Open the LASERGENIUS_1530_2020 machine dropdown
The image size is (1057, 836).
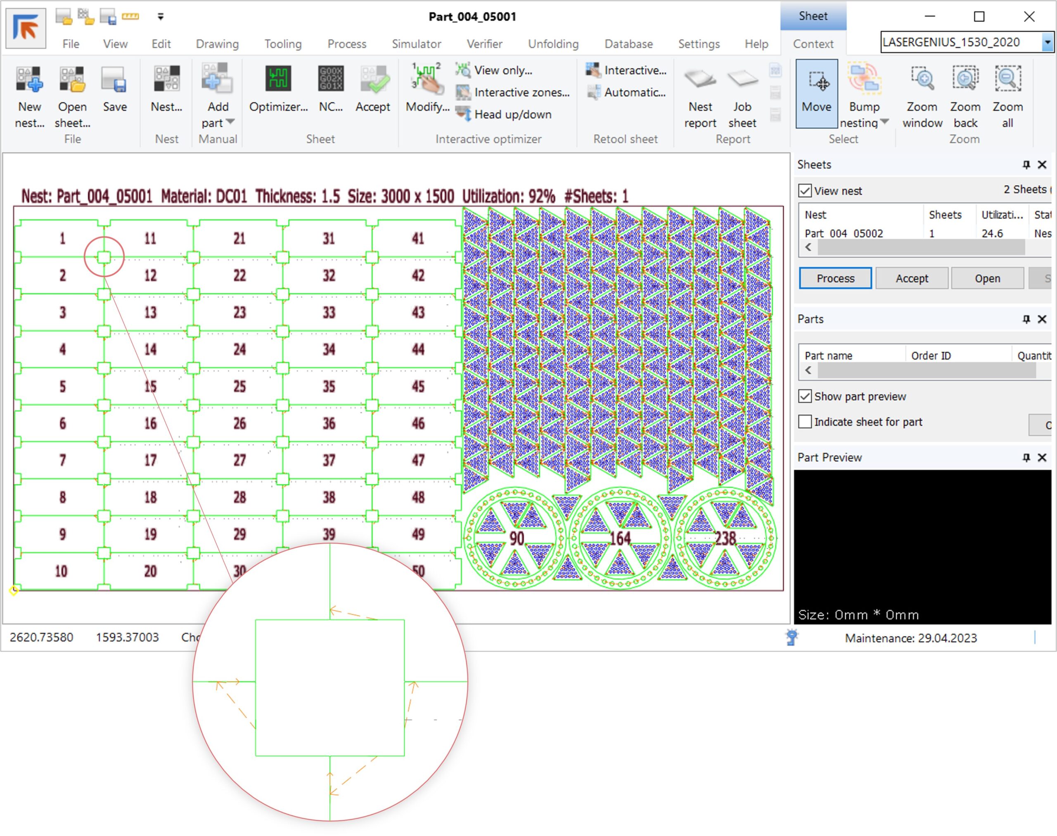click(1047, 43)
